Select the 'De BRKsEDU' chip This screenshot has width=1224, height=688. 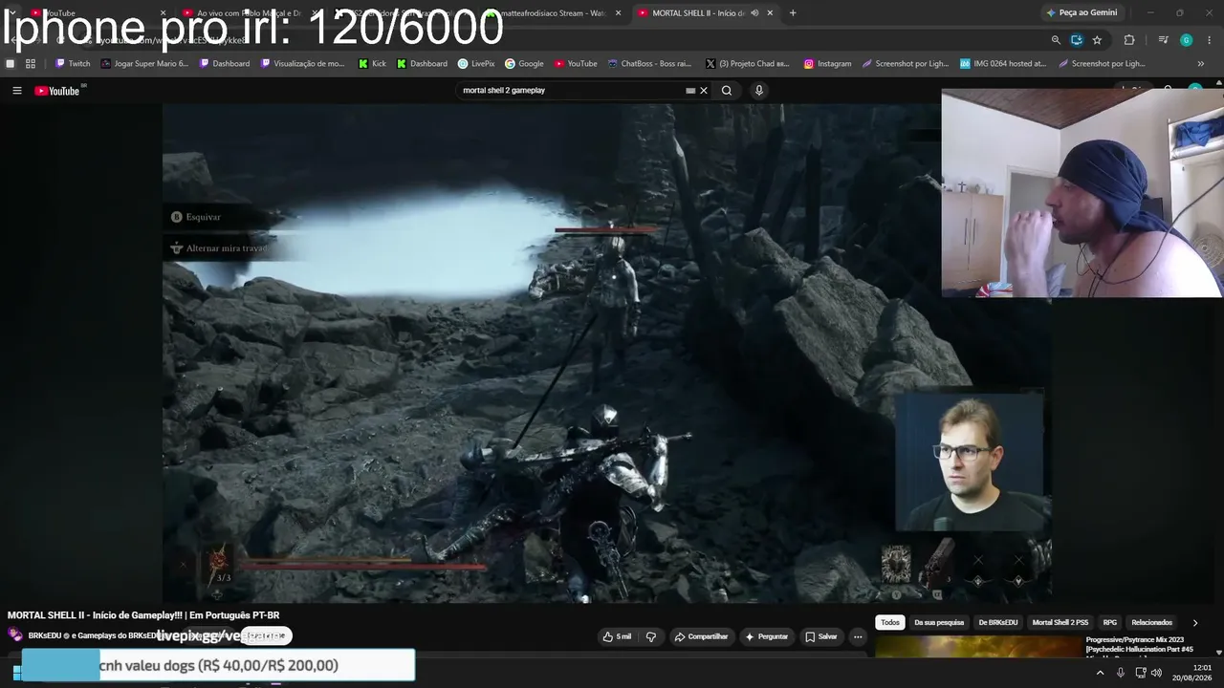coord(997,622)
